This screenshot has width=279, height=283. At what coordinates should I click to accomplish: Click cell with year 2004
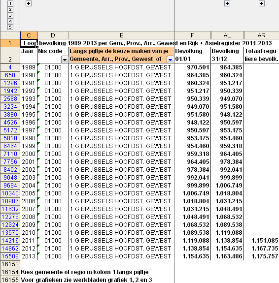(x=29, y=186)
